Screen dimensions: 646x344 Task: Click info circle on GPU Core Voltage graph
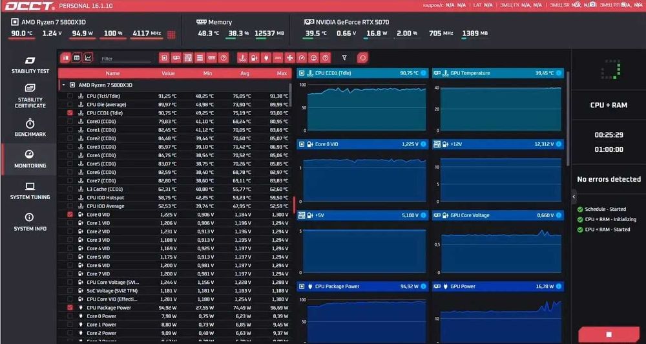[x=559, y=215]
